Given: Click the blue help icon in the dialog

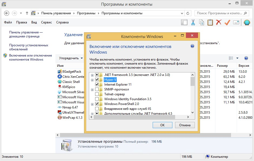Looking at the screenshot, I should (x=192, y=46).
